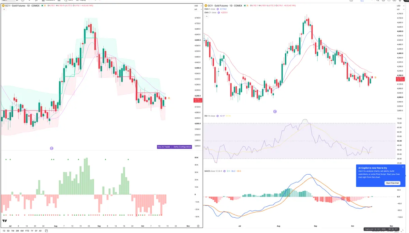Select the 6M time range

(22, 231)
